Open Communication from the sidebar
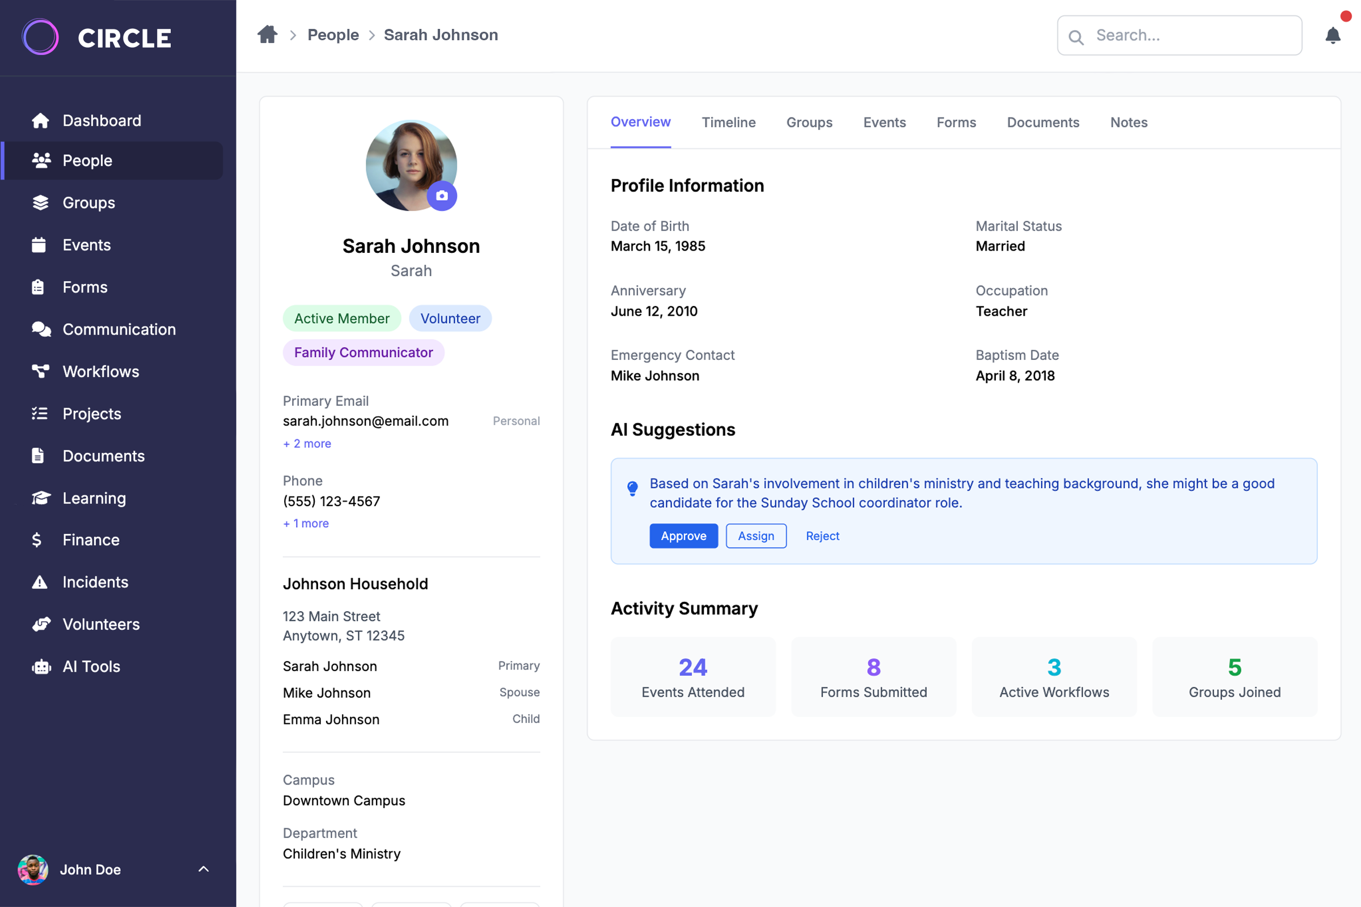Image resolution: width=1361 pixels, height=907 pixels. click(119, 329)
